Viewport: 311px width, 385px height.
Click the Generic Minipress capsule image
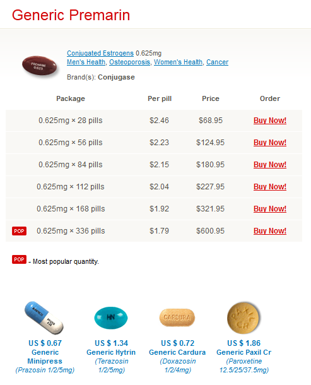[44, 317]
